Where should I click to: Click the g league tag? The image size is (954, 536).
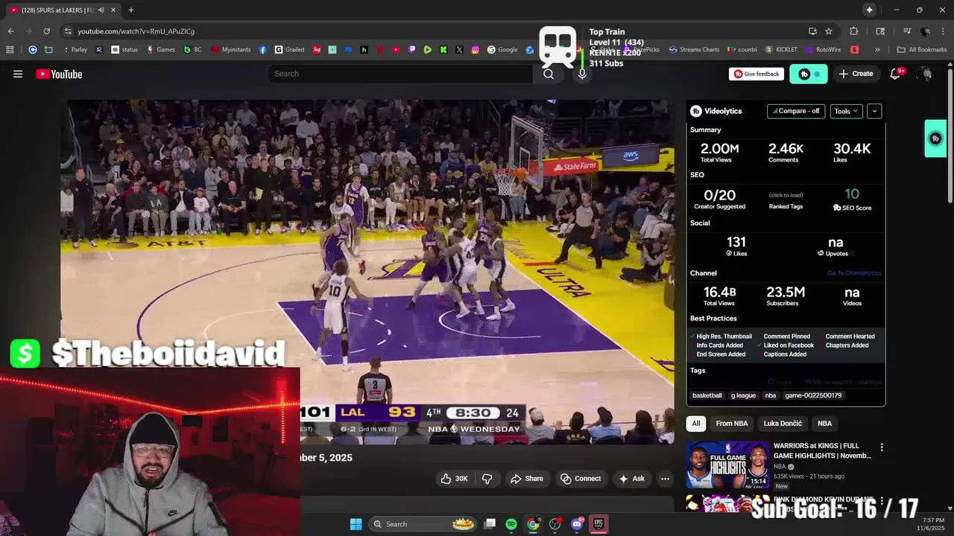coord(743,395)
